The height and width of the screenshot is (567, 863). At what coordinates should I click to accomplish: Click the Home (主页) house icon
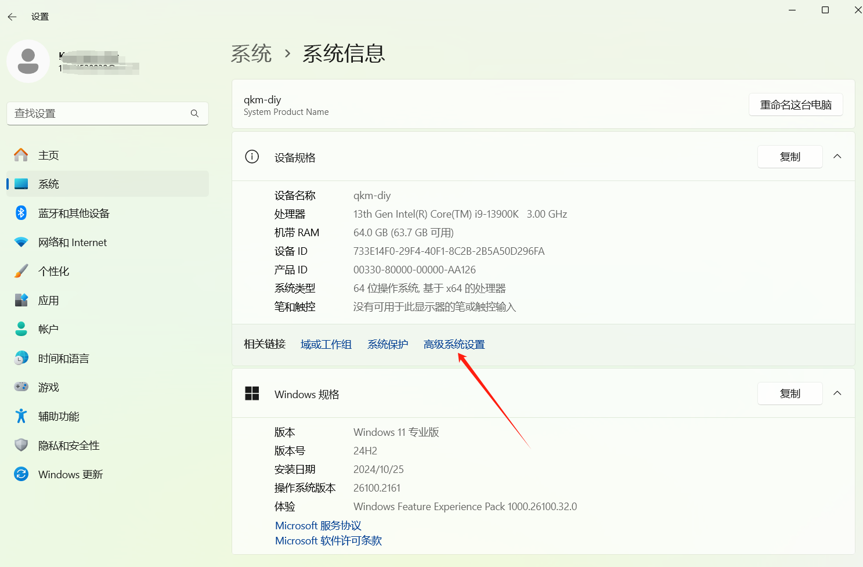click(21, 155)
